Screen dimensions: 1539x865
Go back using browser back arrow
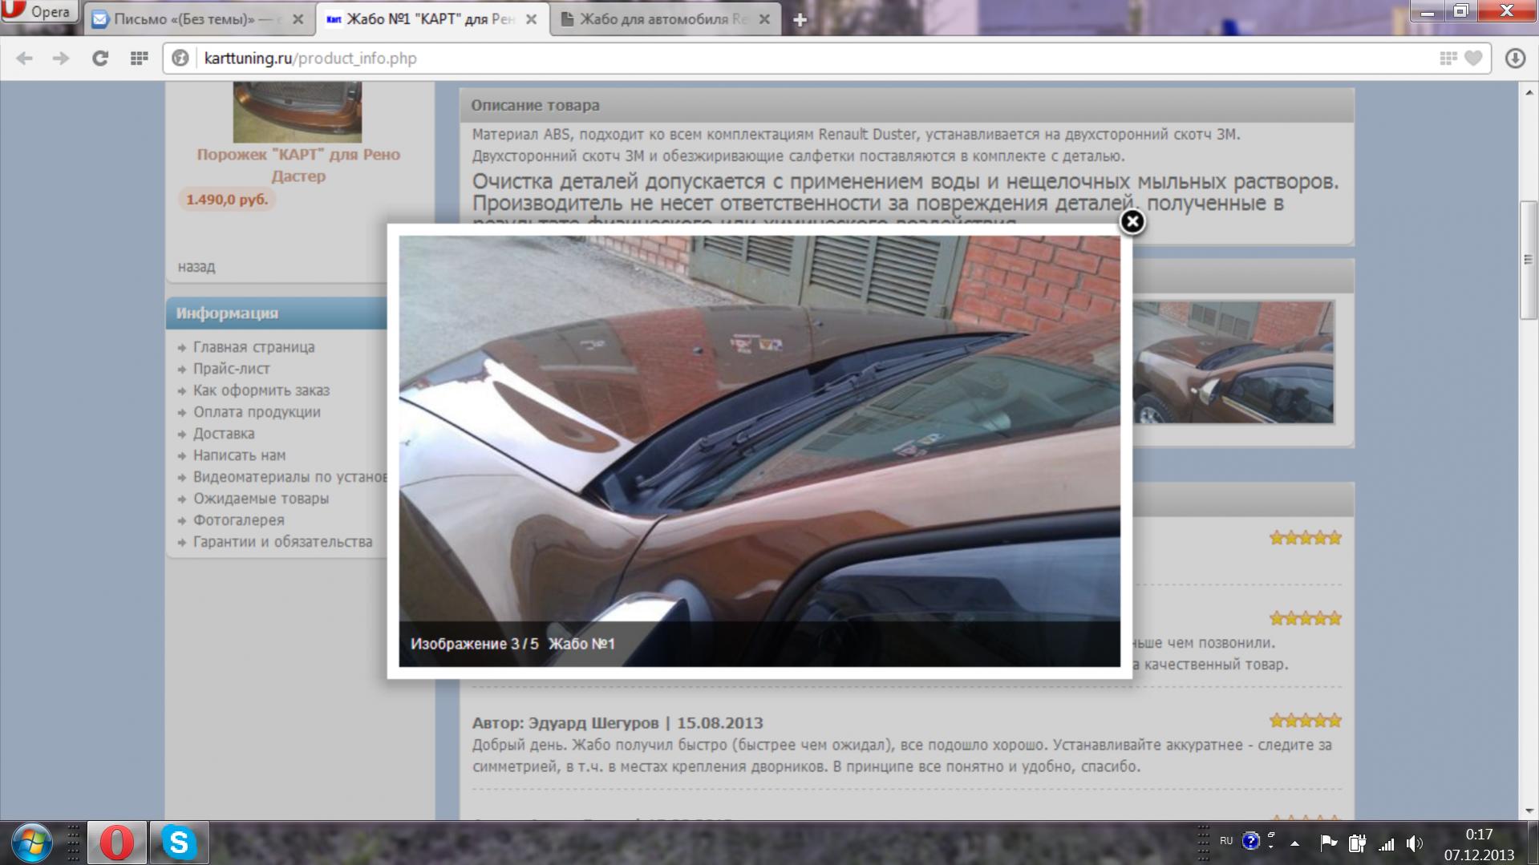(x=25, y=59)
